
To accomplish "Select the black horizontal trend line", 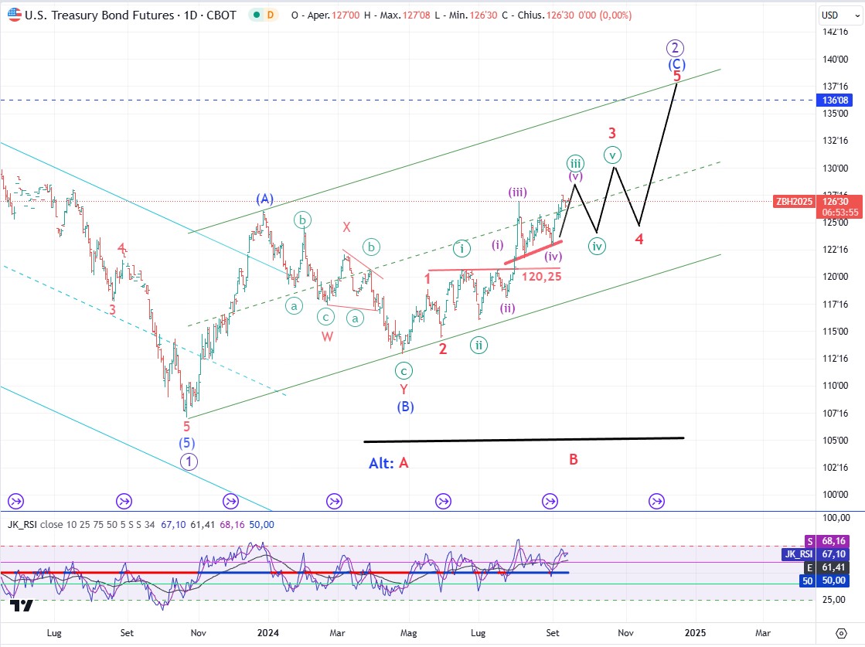I will pyautogui.click(x=524, y=440).
